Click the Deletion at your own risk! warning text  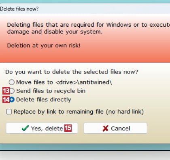(44, 46)
